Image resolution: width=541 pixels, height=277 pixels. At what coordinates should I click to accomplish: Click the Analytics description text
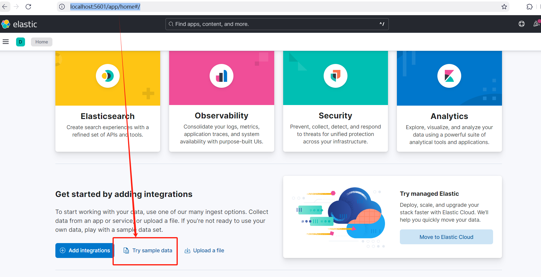click(449, 135)
